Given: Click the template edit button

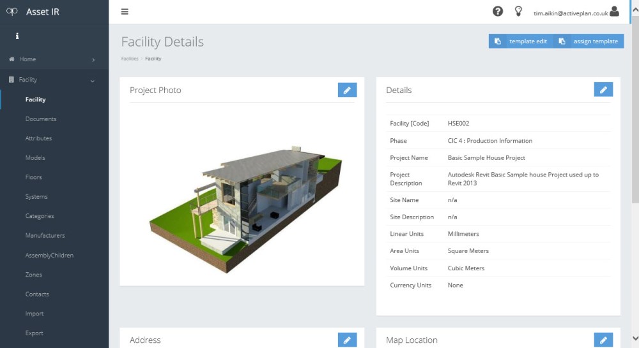Looking at the screenshot, I should (x=520, y=41).
